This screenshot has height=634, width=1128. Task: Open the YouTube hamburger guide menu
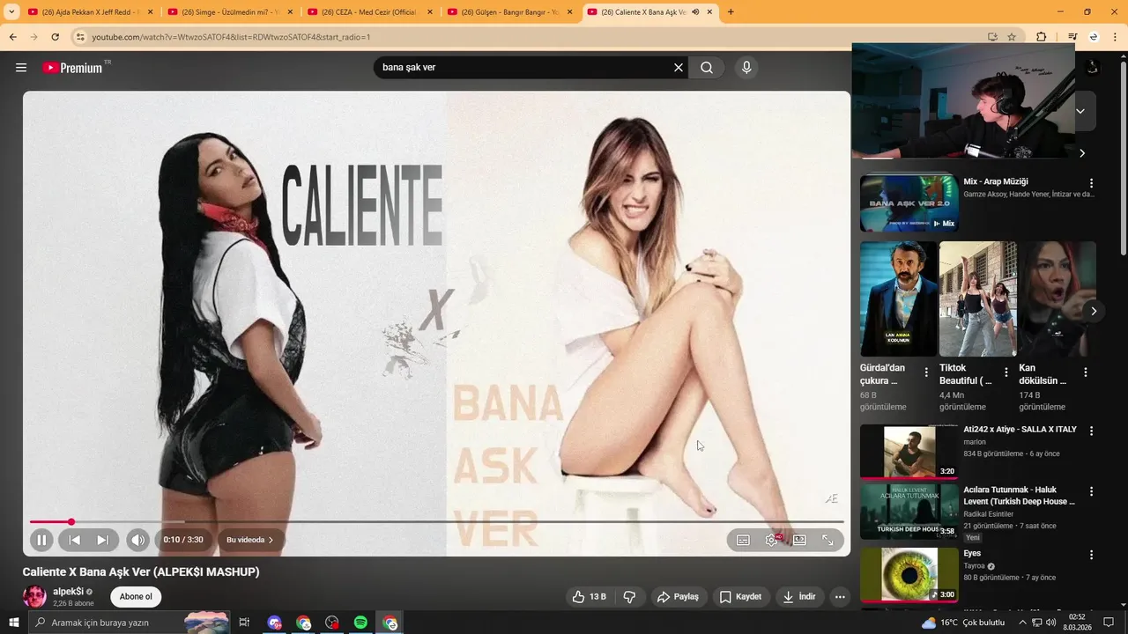(x=21, y=68)
